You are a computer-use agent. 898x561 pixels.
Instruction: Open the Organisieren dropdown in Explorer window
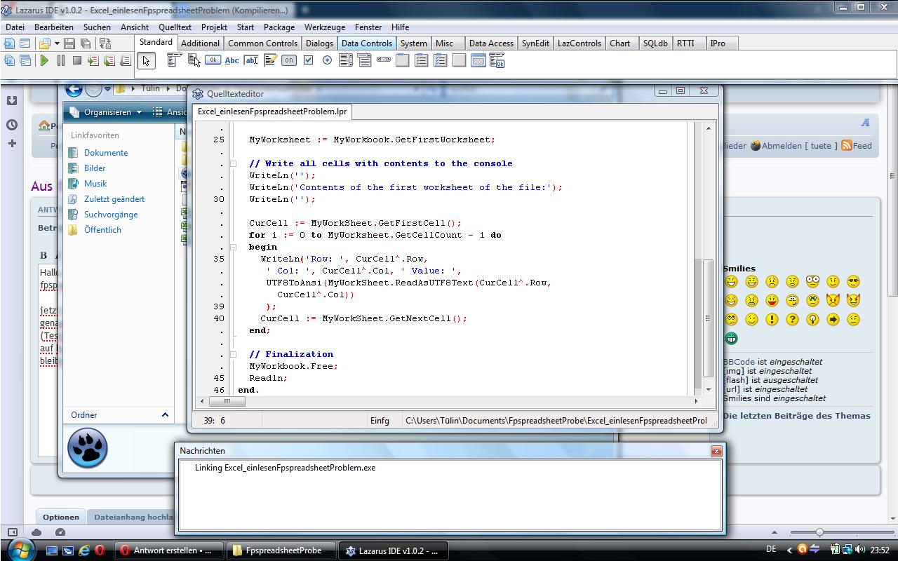click(107, 112)
